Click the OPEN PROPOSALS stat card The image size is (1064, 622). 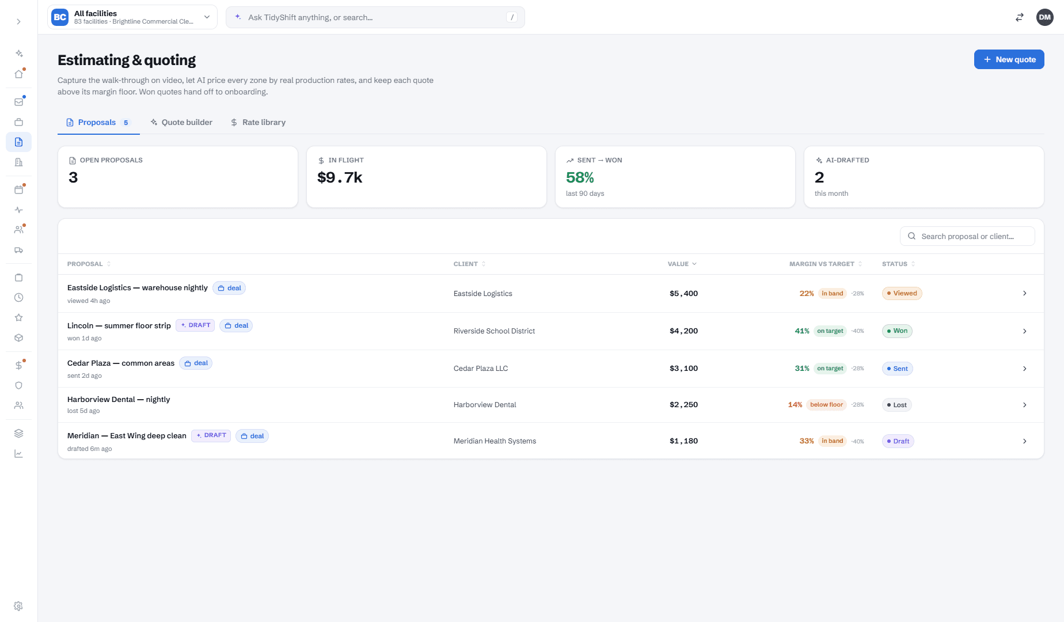[178, 177]
